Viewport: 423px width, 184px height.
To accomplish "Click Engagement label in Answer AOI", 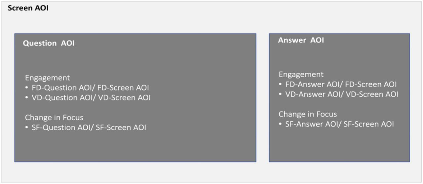I will [x=301, y=74].
